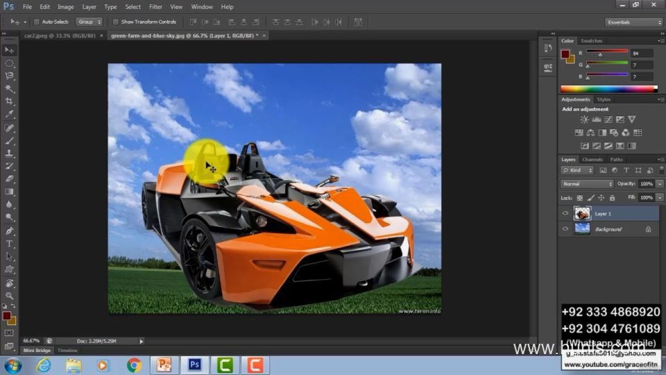Viewport: 666px width, 375px height.
Task: Select the Clone Stamp tool
Action: click(9, 153)
